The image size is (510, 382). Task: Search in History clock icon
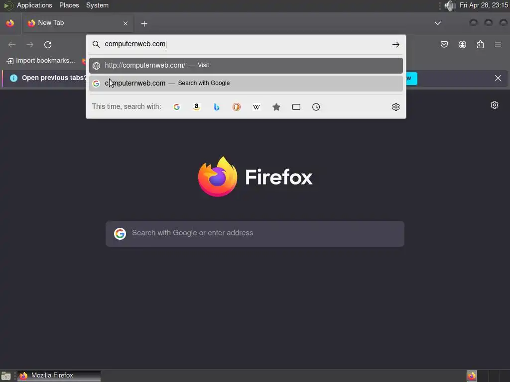click(x=316, y=107)
